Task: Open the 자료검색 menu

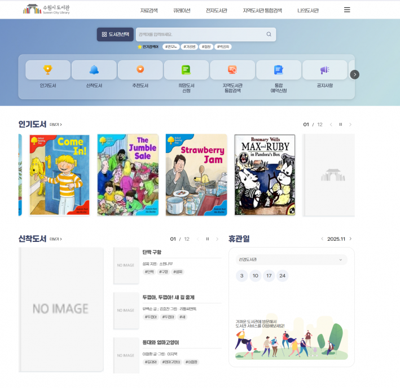Action: [149, 11]
